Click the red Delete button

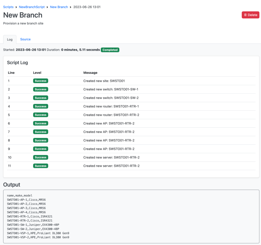(250, 15)
